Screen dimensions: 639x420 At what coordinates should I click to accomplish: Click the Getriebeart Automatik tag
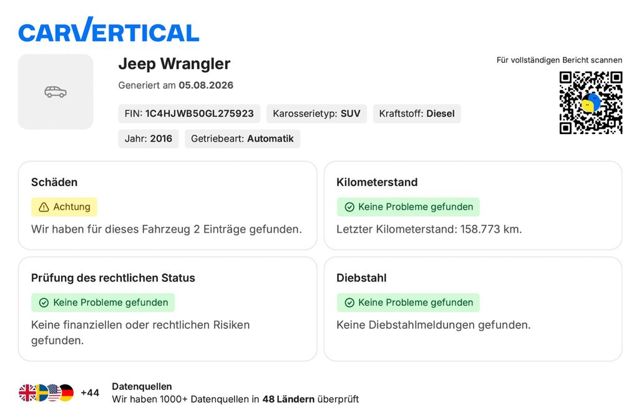pos(243,139)
